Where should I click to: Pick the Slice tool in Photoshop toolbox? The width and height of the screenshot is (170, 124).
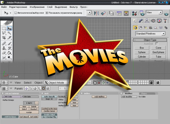point(9,38)
